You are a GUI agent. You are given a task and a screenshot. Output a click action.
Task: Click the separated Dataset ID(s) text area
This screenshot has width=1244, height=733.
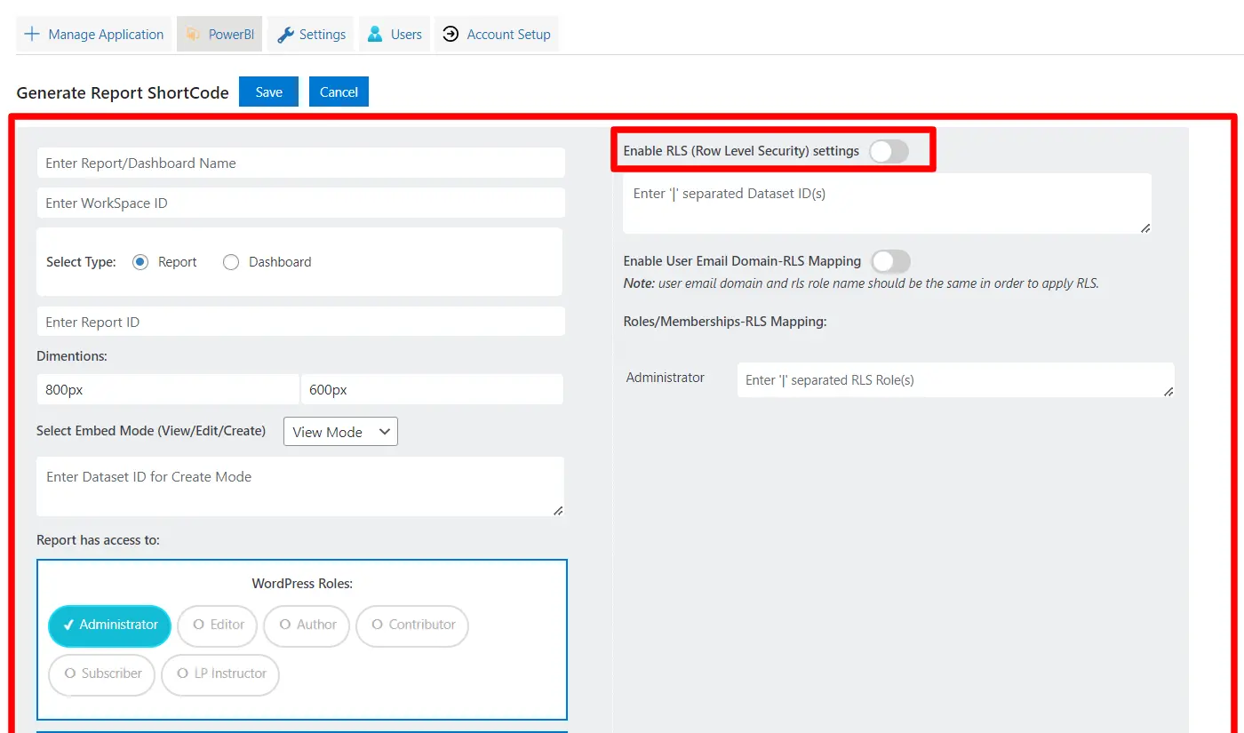coord(885,203)
